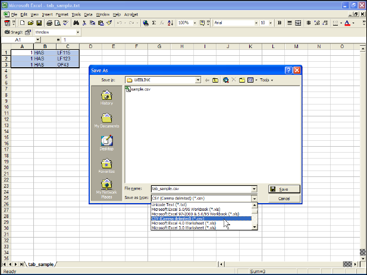This screenshot has width=367, height=275.
Task: Open History in the places bar
Action: click(106, 97)
